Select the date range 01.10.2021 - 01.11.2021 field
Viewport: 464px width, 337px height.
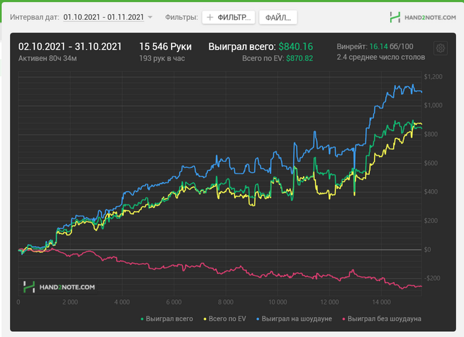pos(103,17)
